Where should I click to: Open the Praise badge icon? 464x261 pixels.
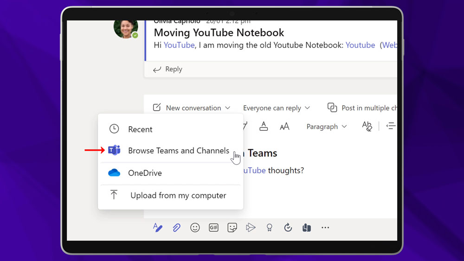[269, 228]
